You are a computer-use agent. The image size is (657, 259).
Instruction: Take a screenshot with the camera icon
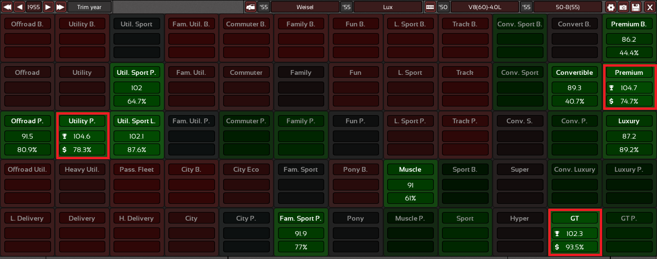pos(623,7)
